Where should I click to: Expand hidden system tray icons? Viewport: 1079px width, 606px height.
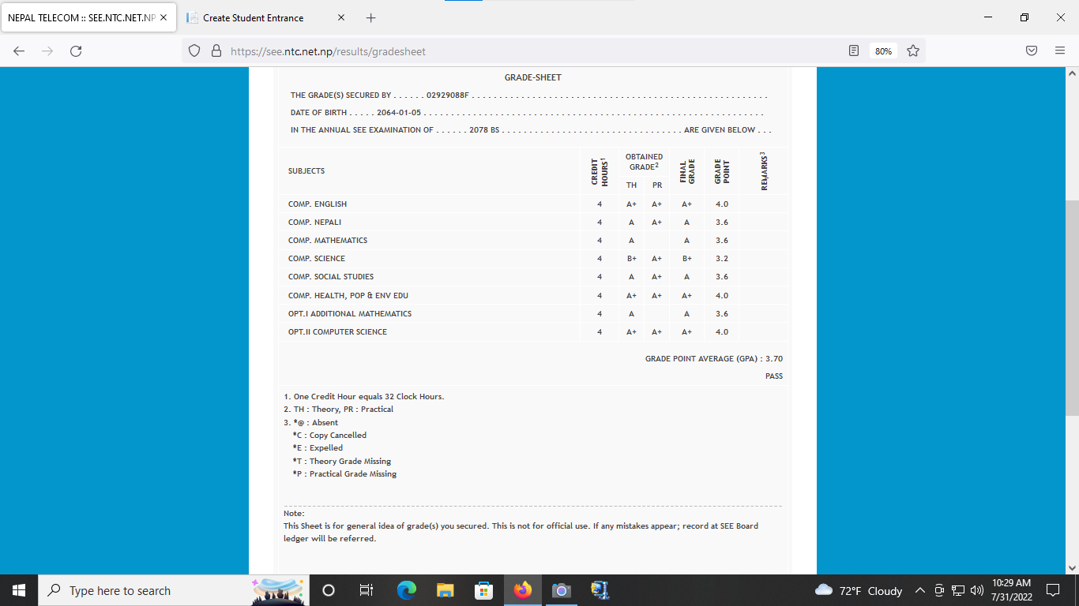[x=919, y=590]
